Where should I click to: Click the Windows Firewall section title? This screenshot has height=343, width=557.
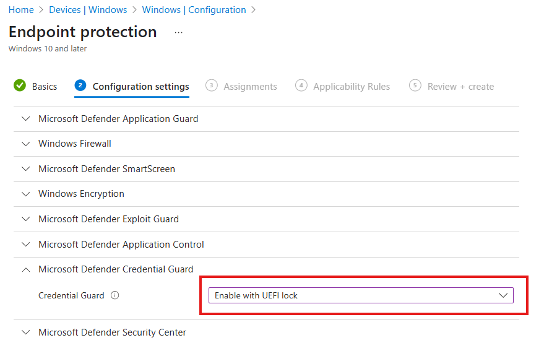[x=75, y=144]
